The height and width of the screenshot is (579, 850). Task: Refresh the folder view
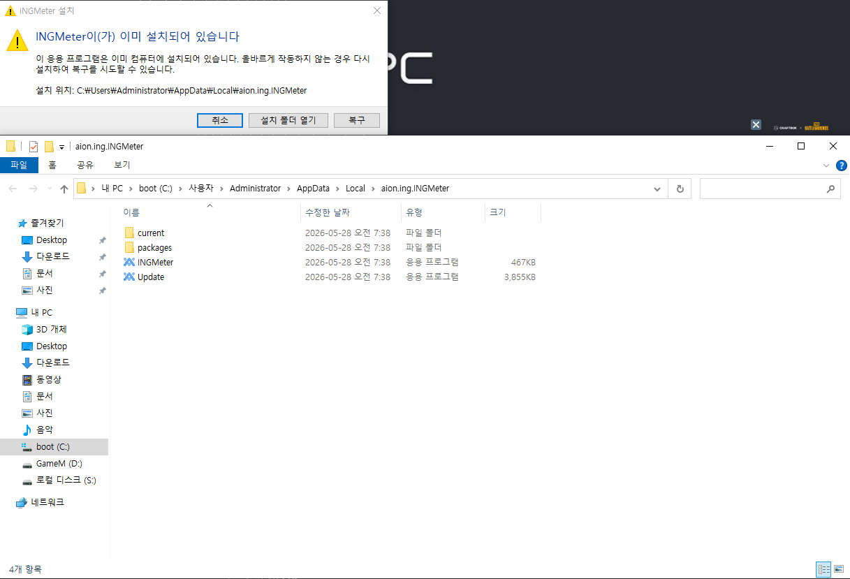pyautogui.click(x=680, y=189)
